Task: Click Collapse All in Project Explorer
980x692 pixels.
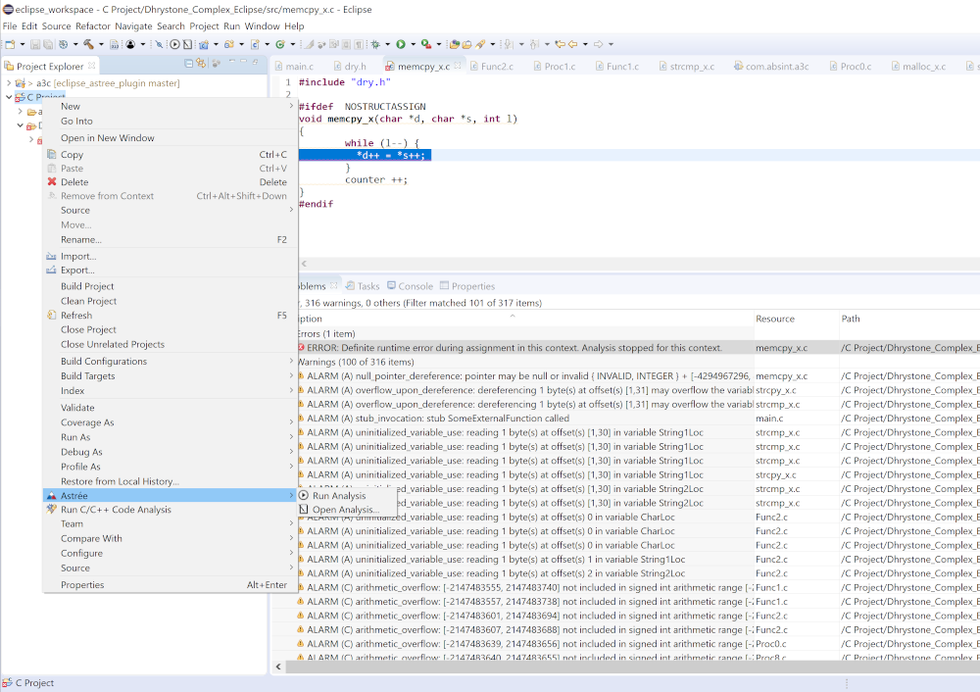Action: (188, 63)
